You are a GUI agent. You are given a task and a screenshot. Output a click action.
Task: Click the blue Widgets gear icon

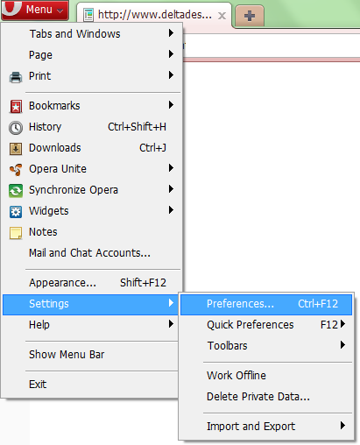click(16, 212)
